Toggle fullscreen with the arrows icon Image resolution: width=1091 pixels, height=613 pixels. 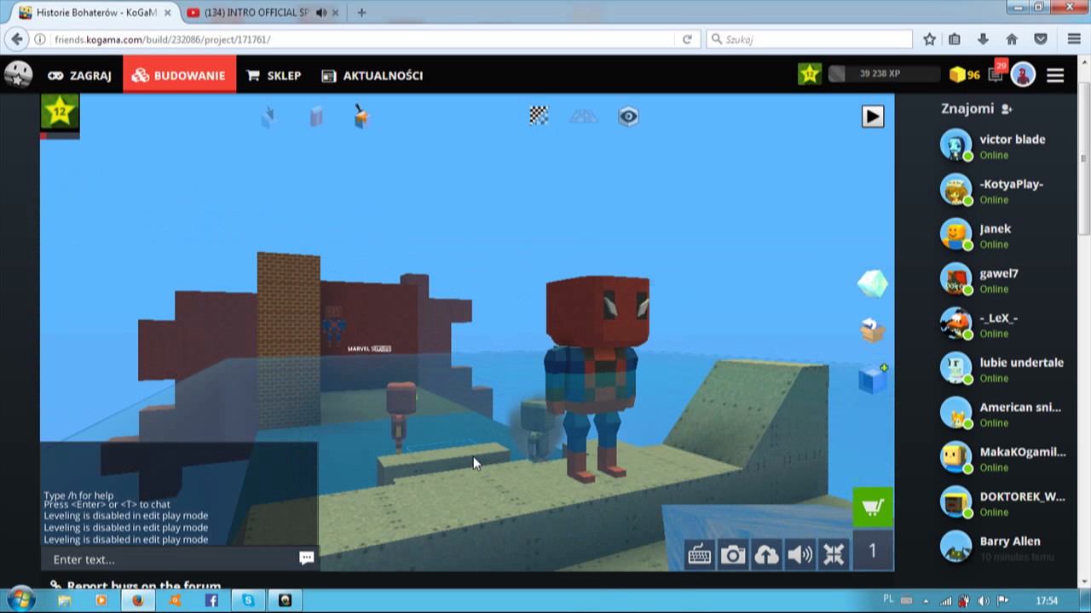pyautogui.click(x=834, y=555)
